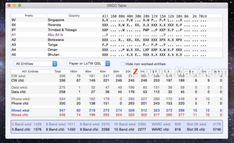234x143 pixels.
Task: Click the Phone cfd: row label
Action: pyautogui.click(x=20, y=103)
